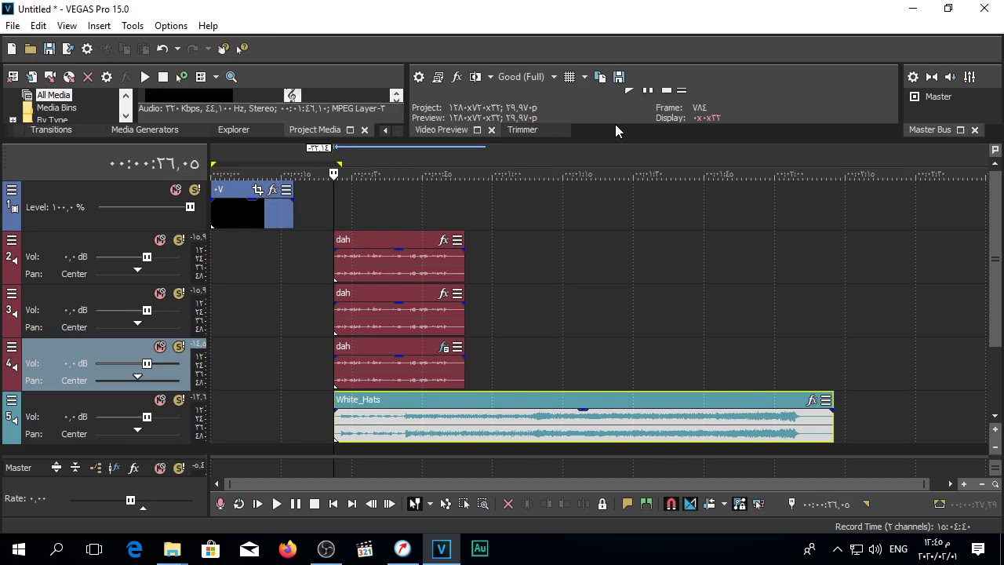This screenshot has height=565, width=1004.
Task: Toggle split screen view in preview
Action: pyautogui.click(x=475, y=77)
